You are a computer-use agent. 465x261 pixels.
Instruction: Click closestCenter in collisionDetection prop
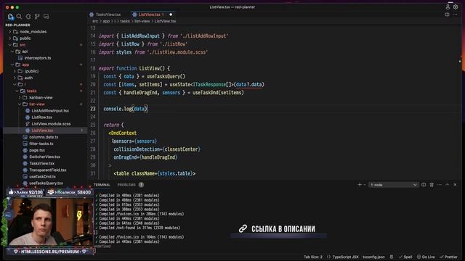[182, 149]
